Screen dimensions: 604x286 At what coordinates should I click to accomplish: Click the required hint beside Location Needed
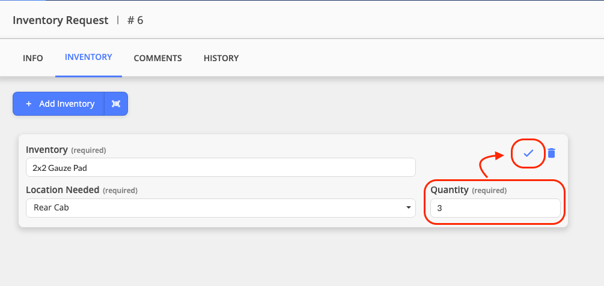120,191
